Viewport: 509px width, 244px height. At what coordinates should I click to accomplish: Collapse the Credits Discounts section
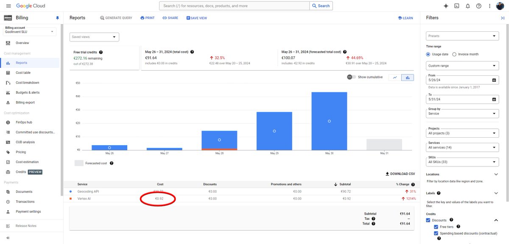coord(496,220)
